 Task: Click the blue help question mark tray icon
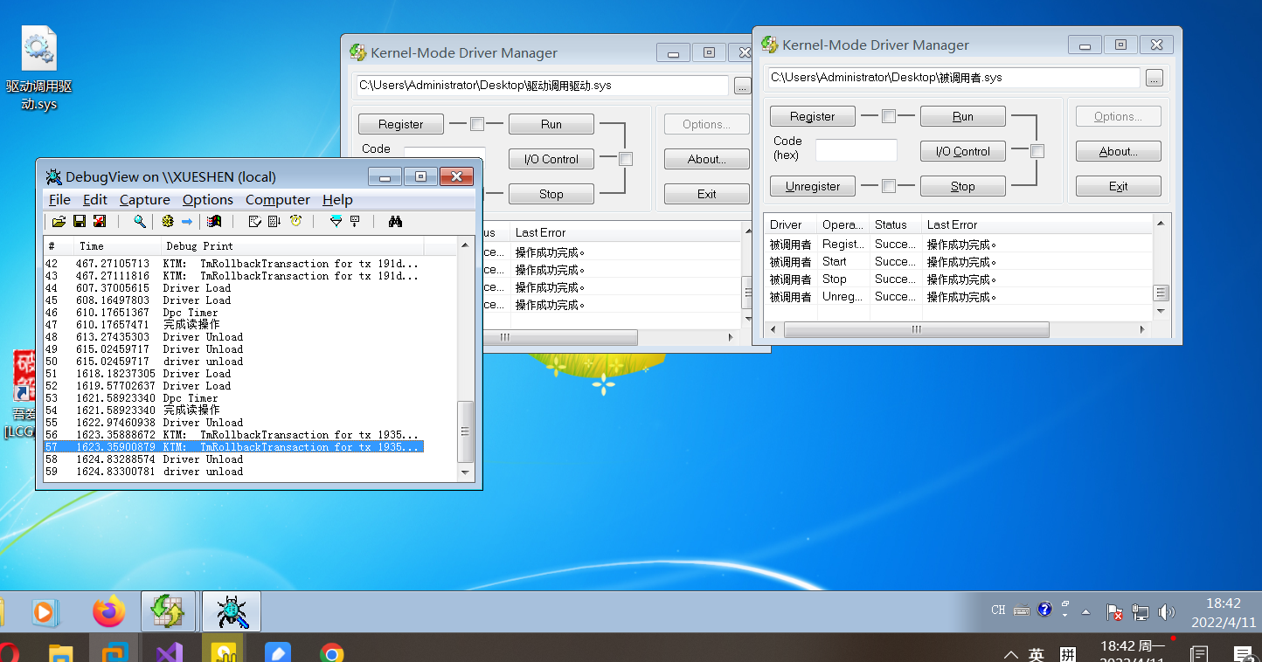tap(1044, 610)
